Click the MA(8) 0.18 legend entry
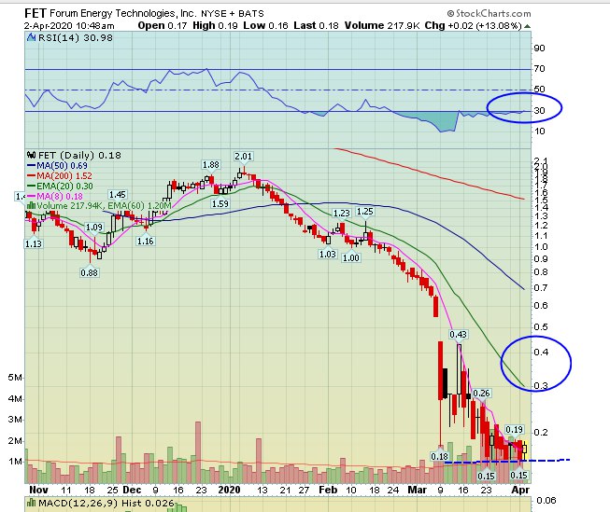The image size is (610, 512). [x=54, y=196]
